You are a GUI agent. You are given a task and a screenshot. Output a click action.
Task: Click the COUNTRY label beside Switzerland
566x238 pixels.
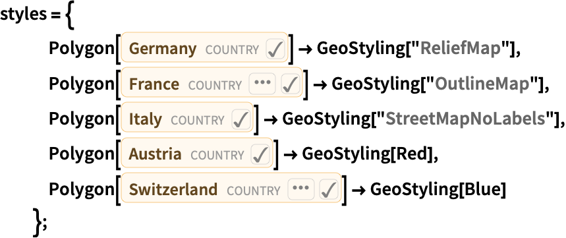tap(254, 191)
